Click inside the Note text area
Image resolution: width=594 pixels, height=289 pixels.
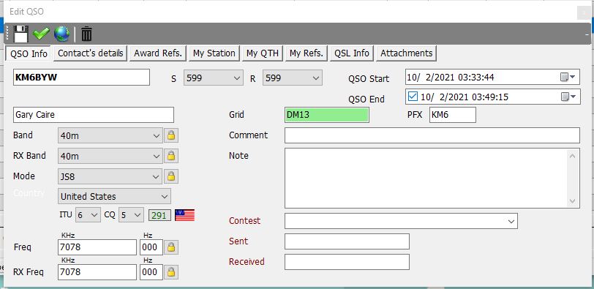click(x=426, y=178)
